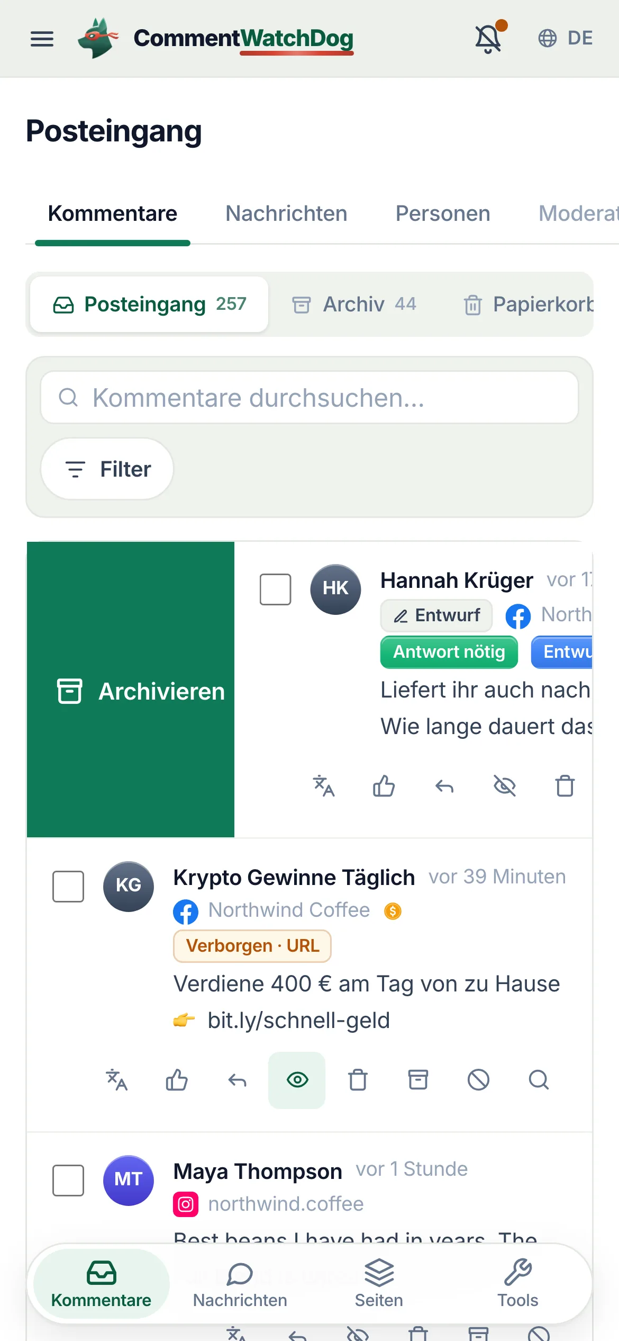
Task: Reply to Krypto Gewinne Täglich comment
Action: (237, 1080)
